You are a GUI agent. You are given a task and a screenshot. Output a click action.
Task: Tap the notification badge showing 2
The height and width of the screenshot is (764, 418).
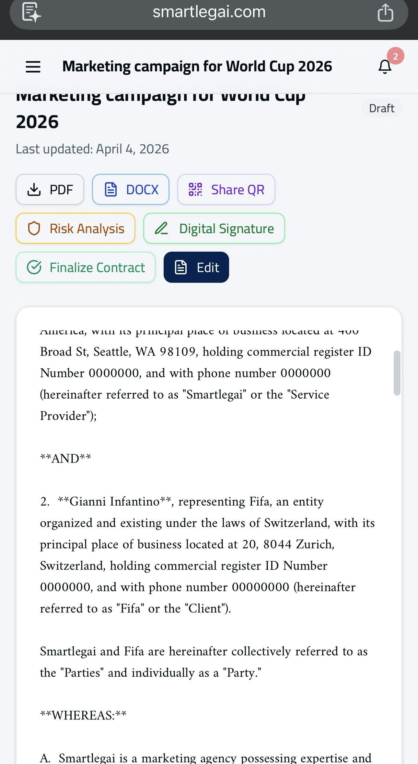pos(396,56)
